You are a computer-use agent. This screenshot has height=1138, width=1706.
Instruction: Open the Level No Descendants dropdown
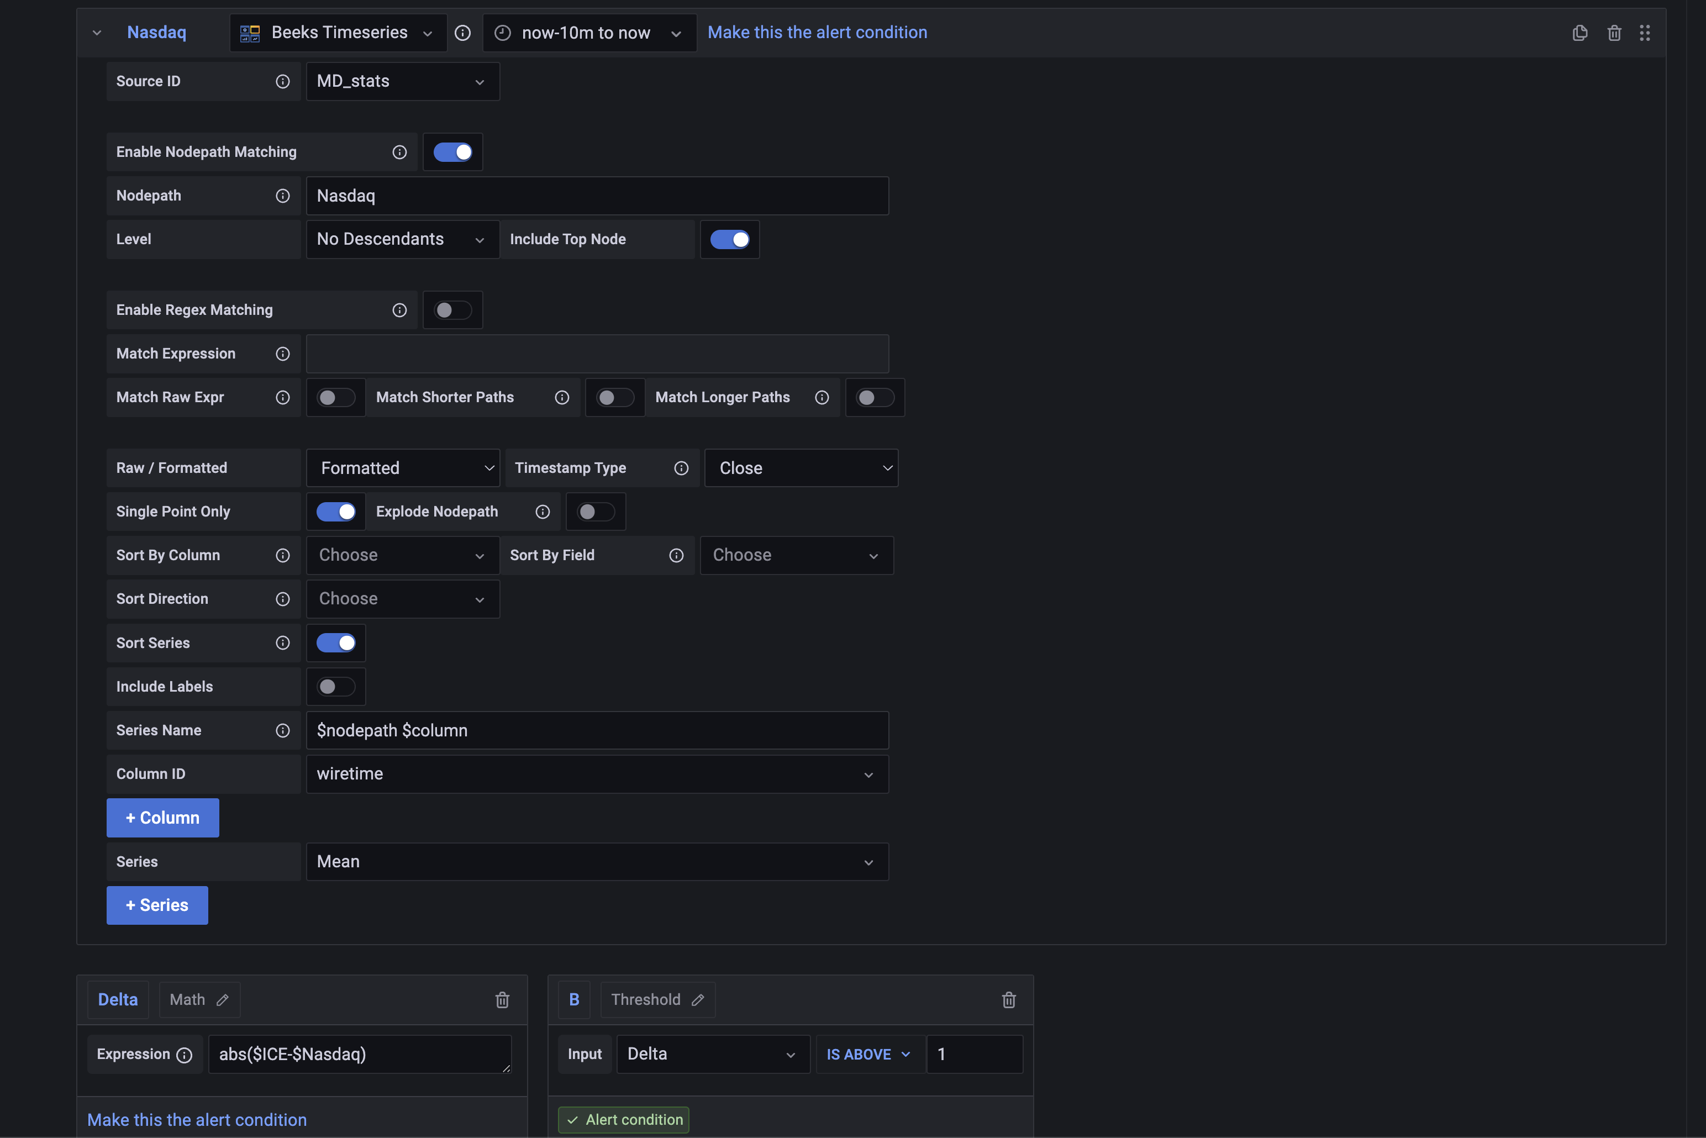click(x=402, y=240)
